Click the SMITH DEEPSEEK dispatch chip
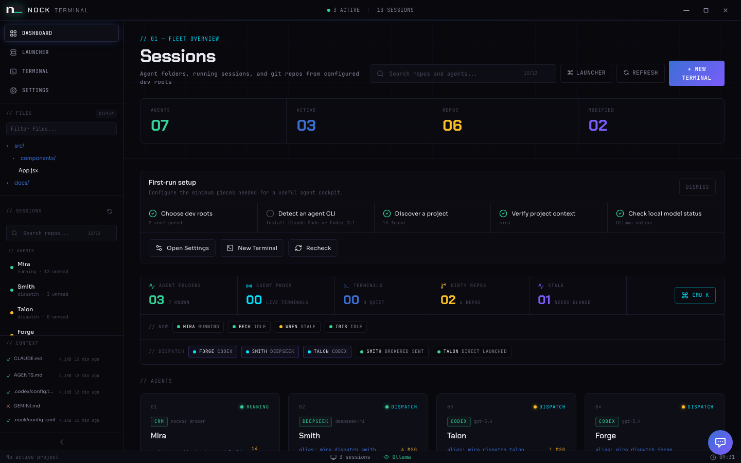 270,352
